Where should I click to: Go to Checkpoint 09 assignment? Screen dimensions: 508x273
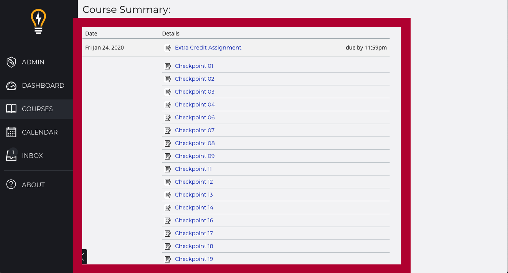point(195,156)
